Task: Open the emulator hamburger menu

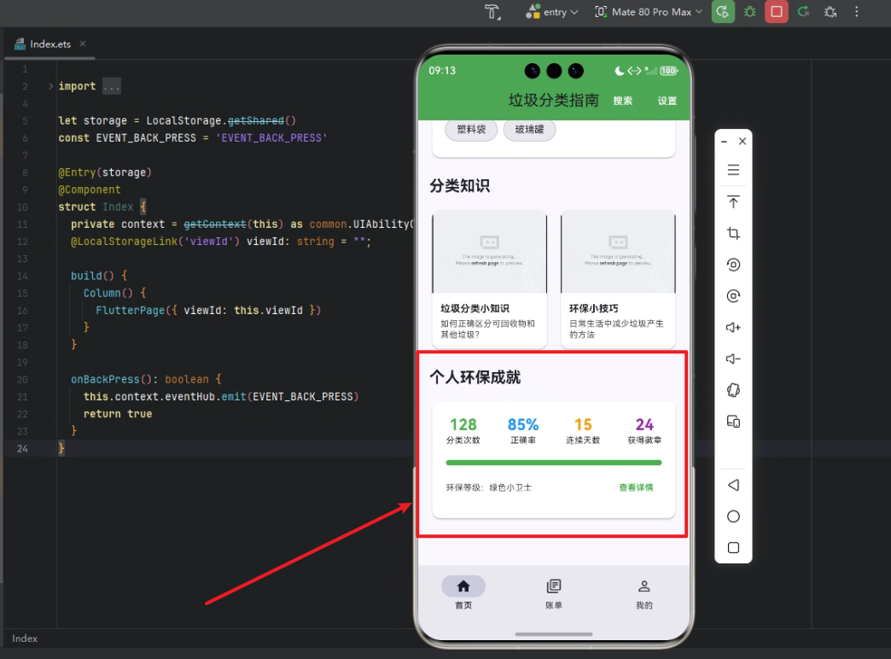Action: click(733, 170)
